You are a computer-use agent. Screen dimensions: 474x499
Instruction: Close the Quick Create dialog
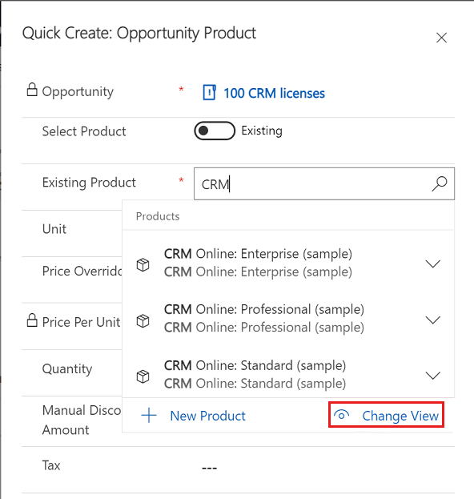[x=441, y=38]
